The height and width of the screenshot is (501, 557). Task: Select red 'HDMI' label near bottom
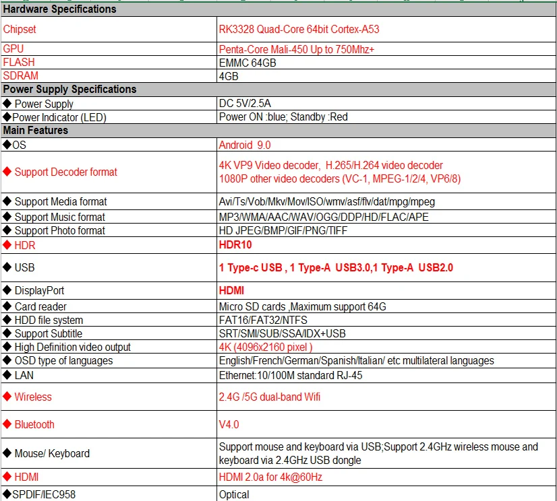coord(109,477)
